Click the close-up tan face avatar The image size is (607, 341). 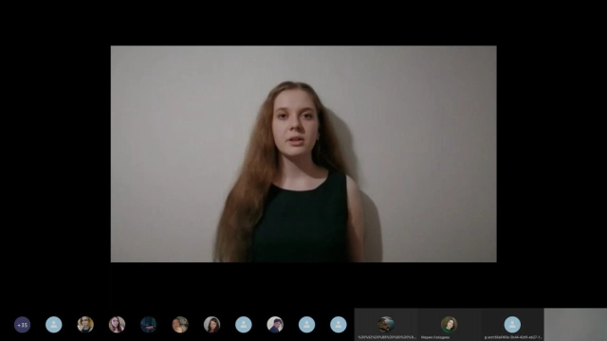click(180, 325)
